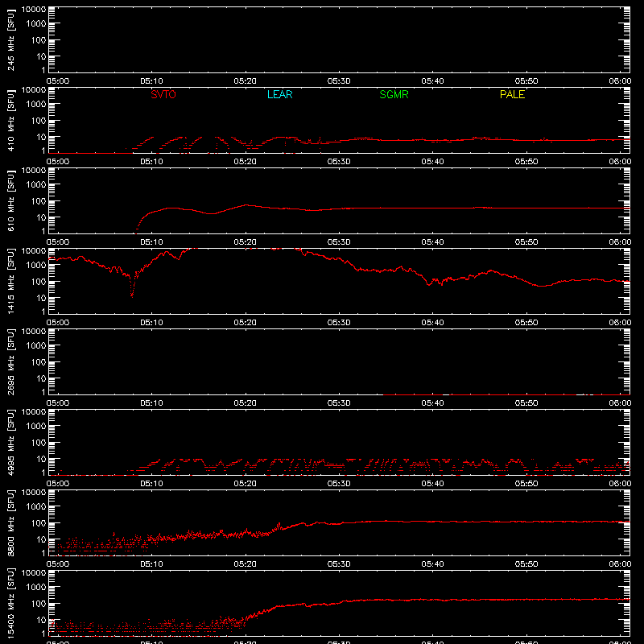Screen dimensions: 644x644
Task: Click the 4995 MHz [SFU] axis title
Action: tap(11, 442)
